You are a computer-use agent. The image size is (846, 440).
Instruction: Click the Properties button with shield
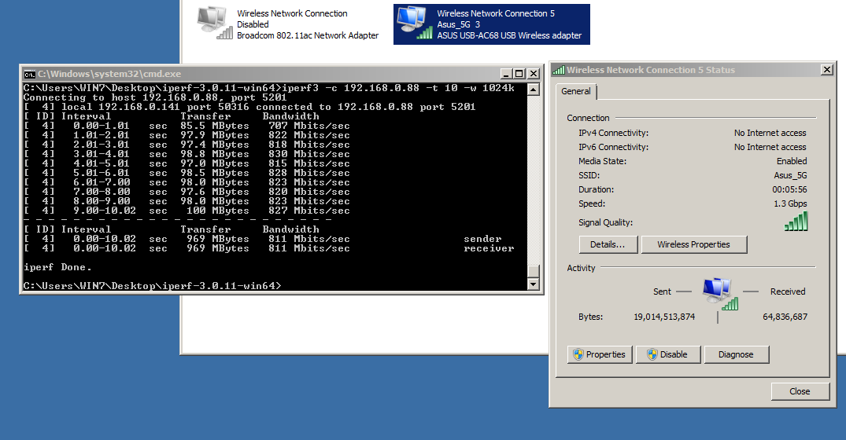click(599, 354)
